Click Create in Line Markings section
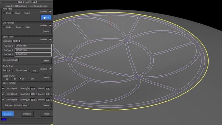The image size is (222, 125). 46,31
